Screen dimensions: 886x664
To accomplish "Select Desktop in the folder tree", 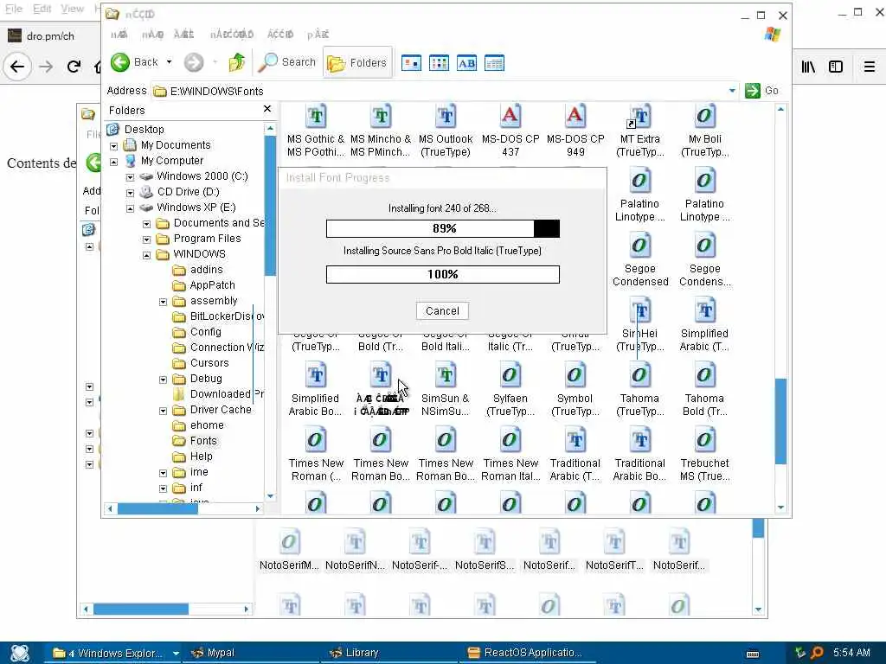I will [144, 130].
